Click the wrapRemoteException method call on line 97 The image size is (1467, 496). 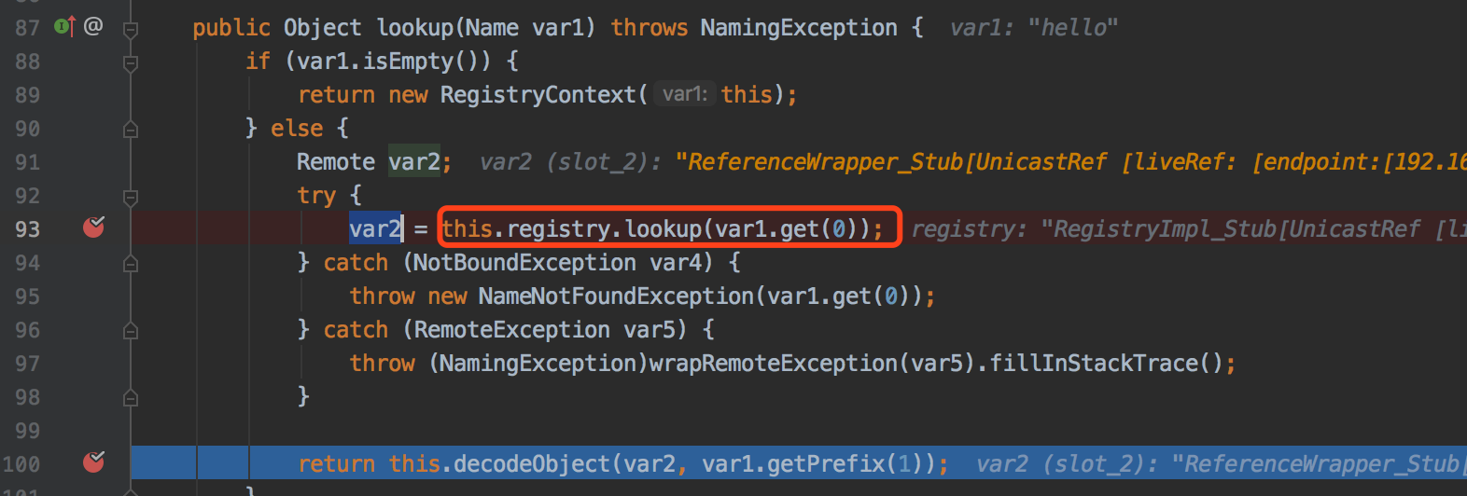[774, 363]
